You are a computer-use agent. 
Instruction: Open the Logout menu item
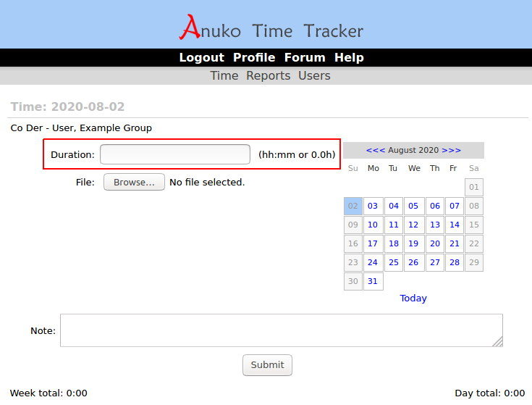point(201,57)
